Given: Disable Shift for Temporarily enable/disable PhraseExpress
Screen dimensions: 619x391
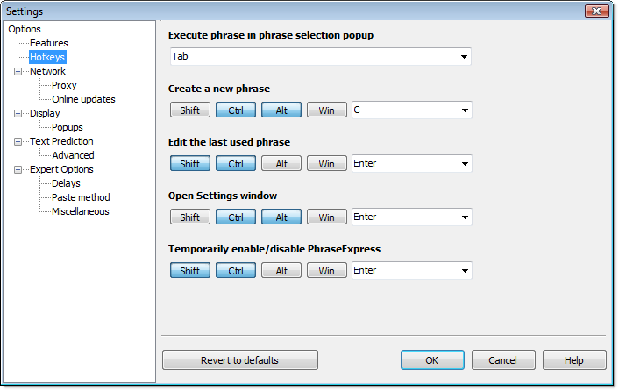Looking at the screenshot, I should pyautogui.click(x=190, y=271).
